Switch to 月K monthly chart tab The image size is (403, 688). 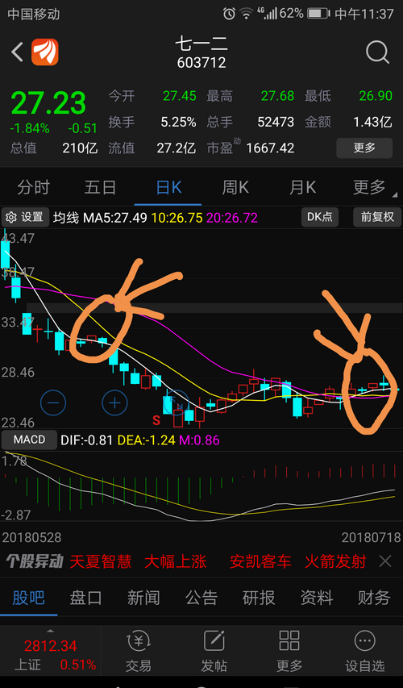(x=302, y=188)
